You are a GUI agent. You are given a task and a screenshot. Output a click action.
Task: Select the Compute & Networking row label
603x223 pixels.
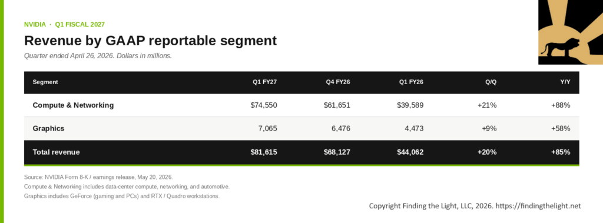point(73,105)
